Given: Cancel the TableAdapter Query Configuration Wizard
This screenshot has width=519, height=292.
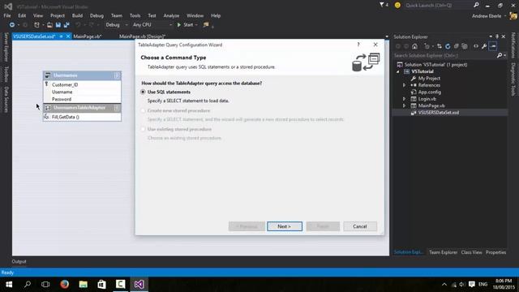Looking at the screenshot, I should point(360,226).
